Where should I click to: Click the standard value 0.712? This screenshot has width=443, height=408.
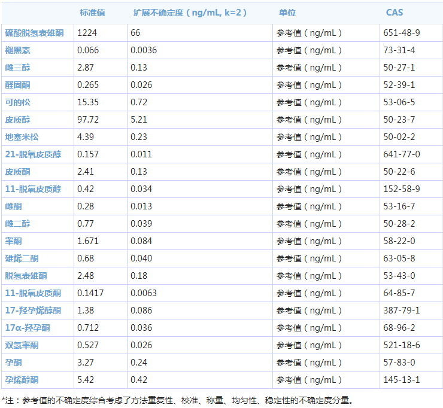click(x=88, y=328)
